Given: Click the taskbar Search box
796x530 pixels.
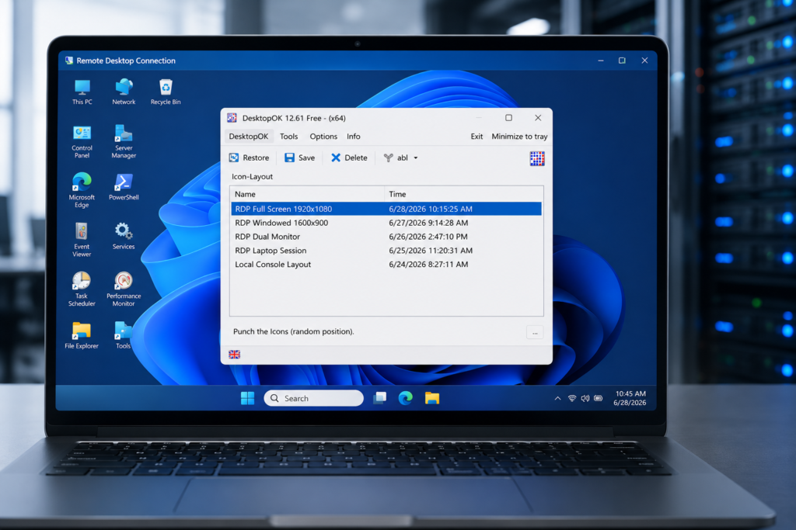Looking at the screenshot, I should [x=314, y=398].
